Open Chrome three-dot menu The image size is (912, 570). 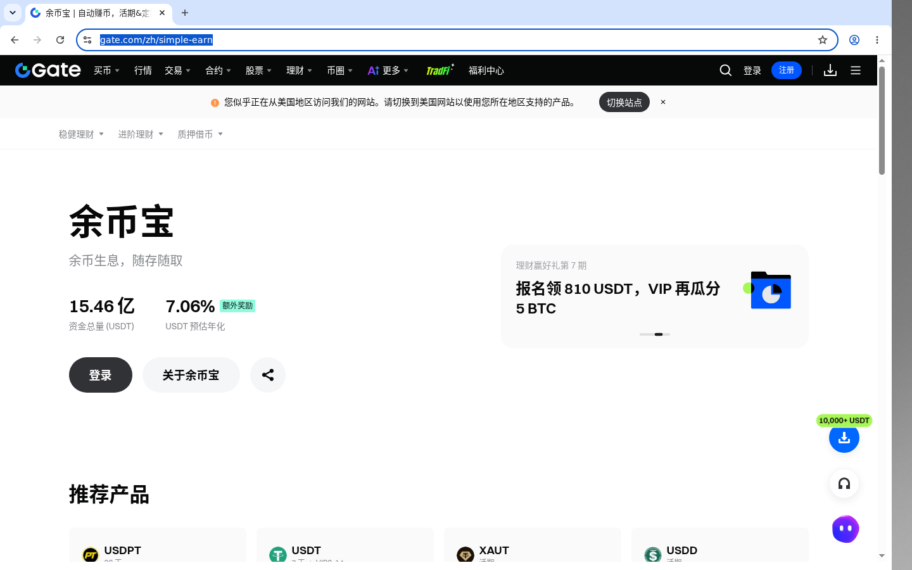(877, 40)
